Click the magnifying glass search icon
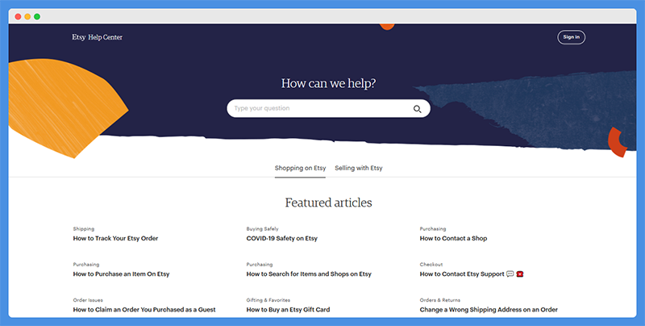Image resolution: width=645 pixels, height=326 pixels. tap(417, 109)
